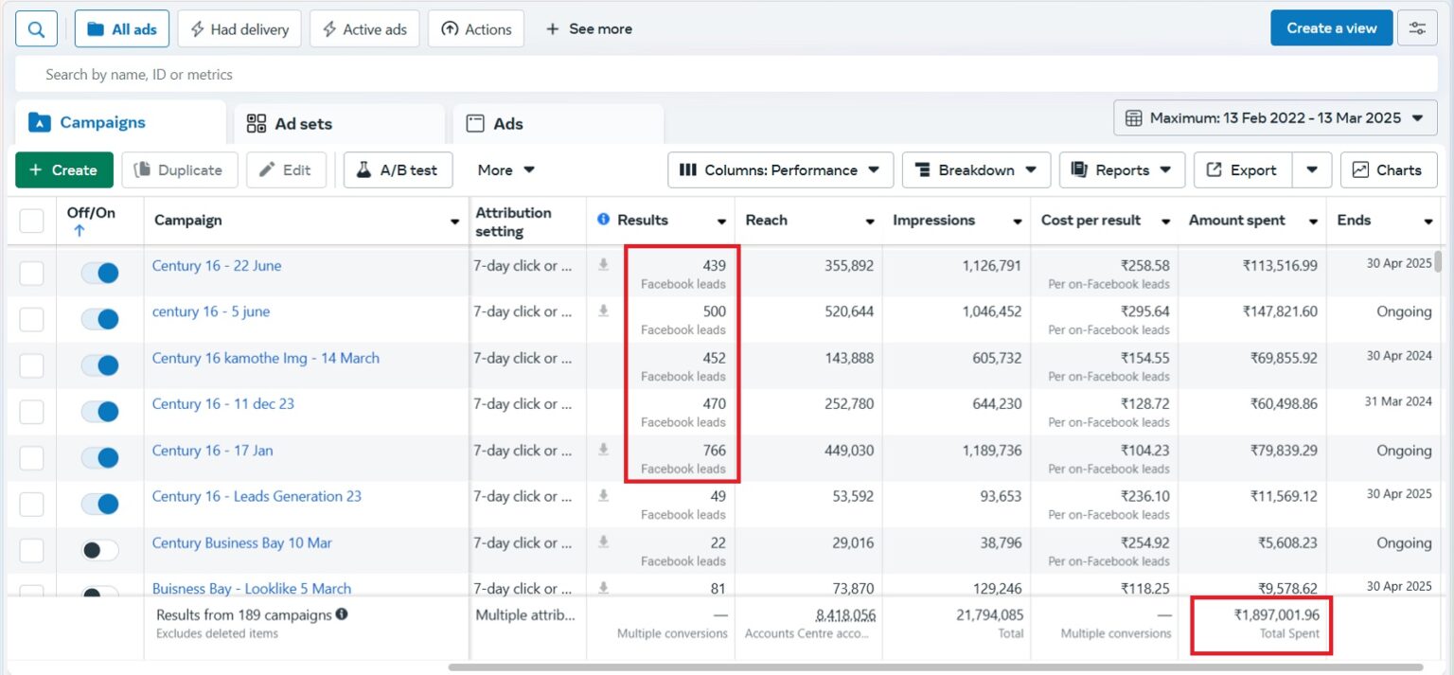Open Century 16 kamothe Img - 14 March link
This screenshot has height=675, width=1454.
pyautogui.click(x=266, y=358)
